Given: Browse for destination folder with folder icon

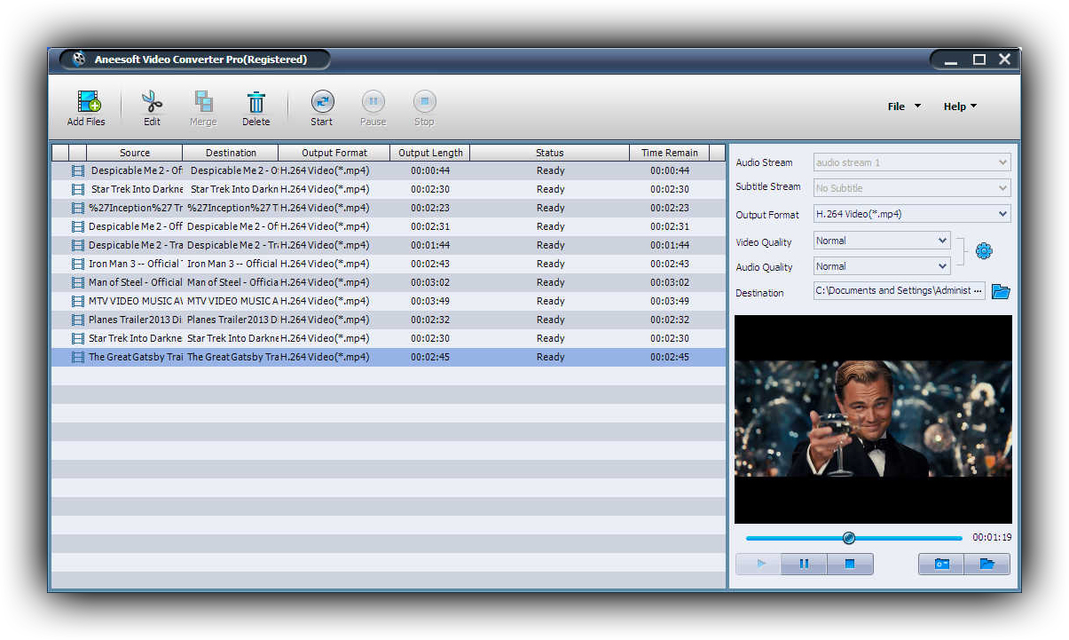Looking at the screenshot, I should click(1001, 291).
